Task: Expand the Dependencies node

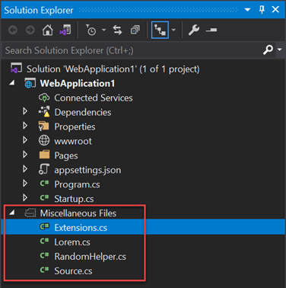Action: (25, 111)
